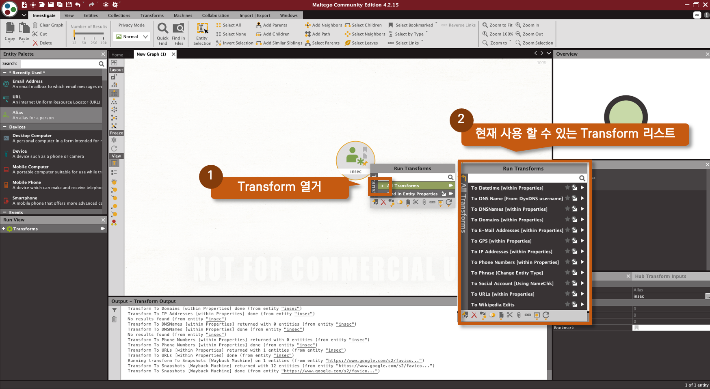Screen dimensions: 710x389
Task: Switch to the list view icon under View
Action: coord(114,172)
